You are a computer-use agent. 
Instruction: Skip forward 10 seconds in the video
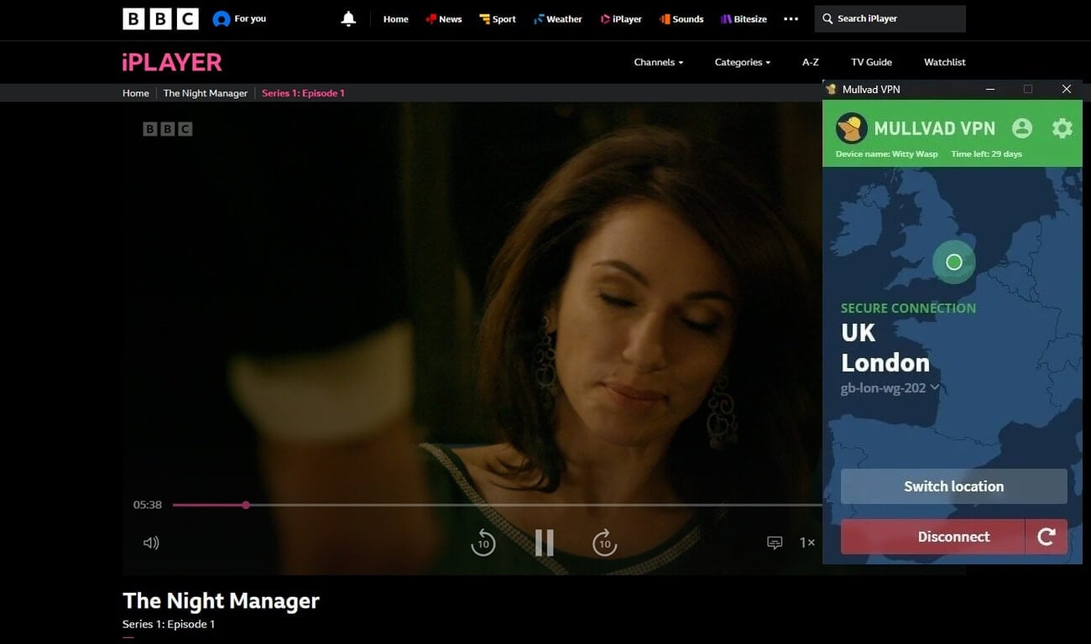604,543
